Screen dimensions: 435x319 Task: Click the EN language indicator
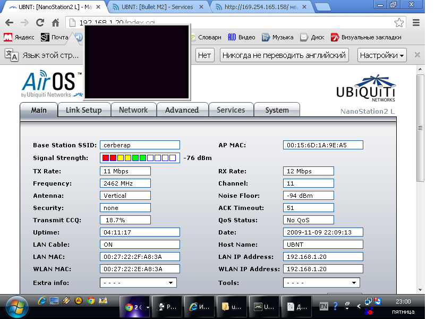coord(323,307)
